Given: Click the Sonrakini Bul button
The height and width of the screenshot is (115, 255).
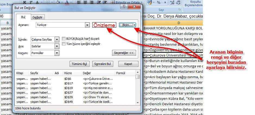Looking at the screenshot, I should point(102,64).
